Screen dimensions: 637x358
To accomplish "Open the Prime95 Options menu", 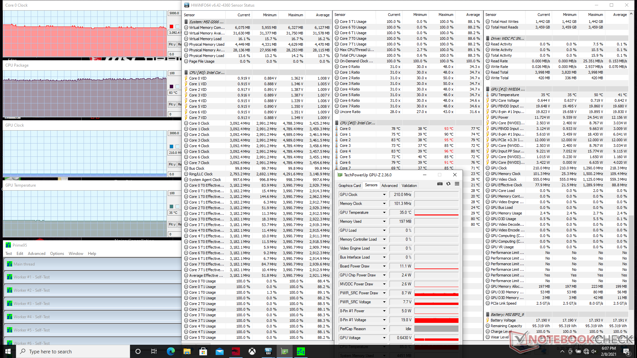I will pos(57,254).
